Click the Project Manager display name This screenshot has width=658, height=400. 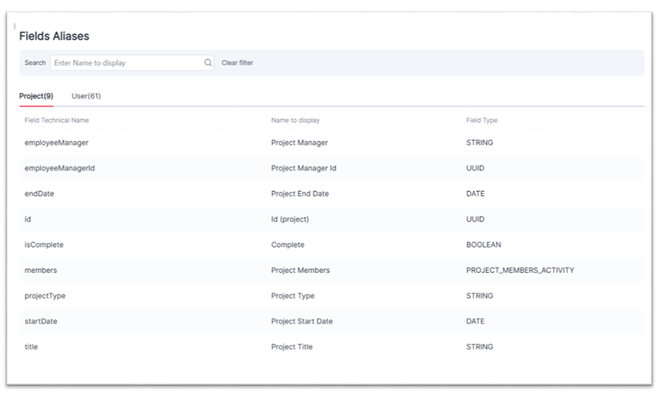click(299, 143)
